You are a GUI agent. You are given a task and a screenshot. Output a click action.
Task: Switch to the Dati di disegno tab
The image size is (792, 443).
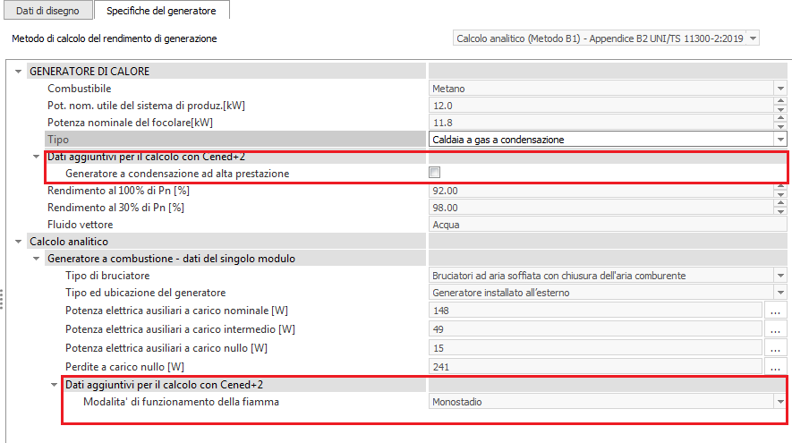[x=47, y=11]
